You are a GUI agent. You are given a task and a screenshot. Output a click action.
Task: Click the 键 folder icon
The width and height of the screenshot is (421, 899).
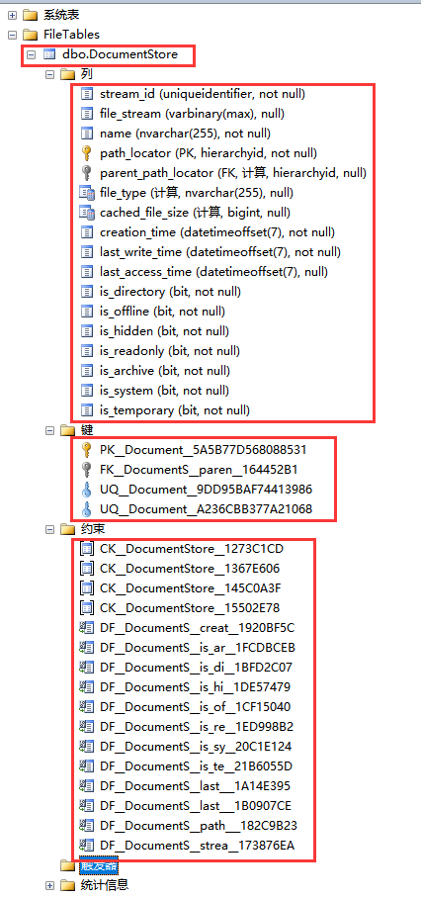tap(68, 430)
